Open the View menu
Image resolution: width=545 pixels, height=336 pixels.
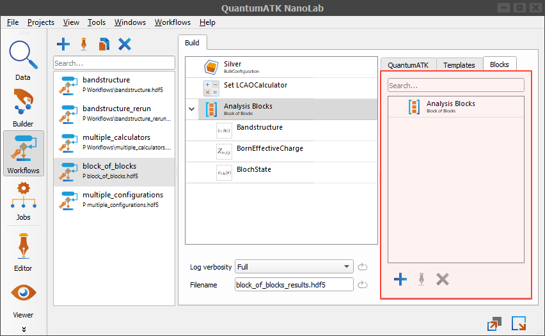71,22
